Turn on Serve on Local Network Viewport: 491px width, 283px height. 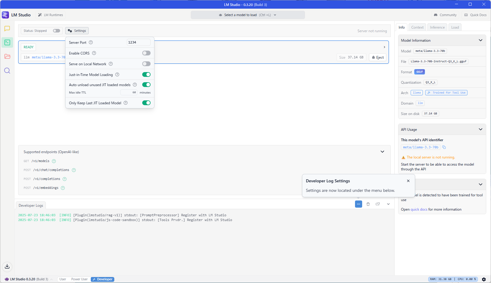pos(146,64)
